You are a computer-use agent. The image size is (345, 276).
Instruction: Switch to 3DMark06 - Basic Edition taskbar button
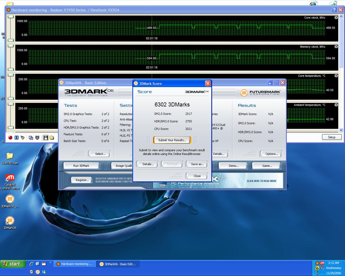(x=118, y=264)
